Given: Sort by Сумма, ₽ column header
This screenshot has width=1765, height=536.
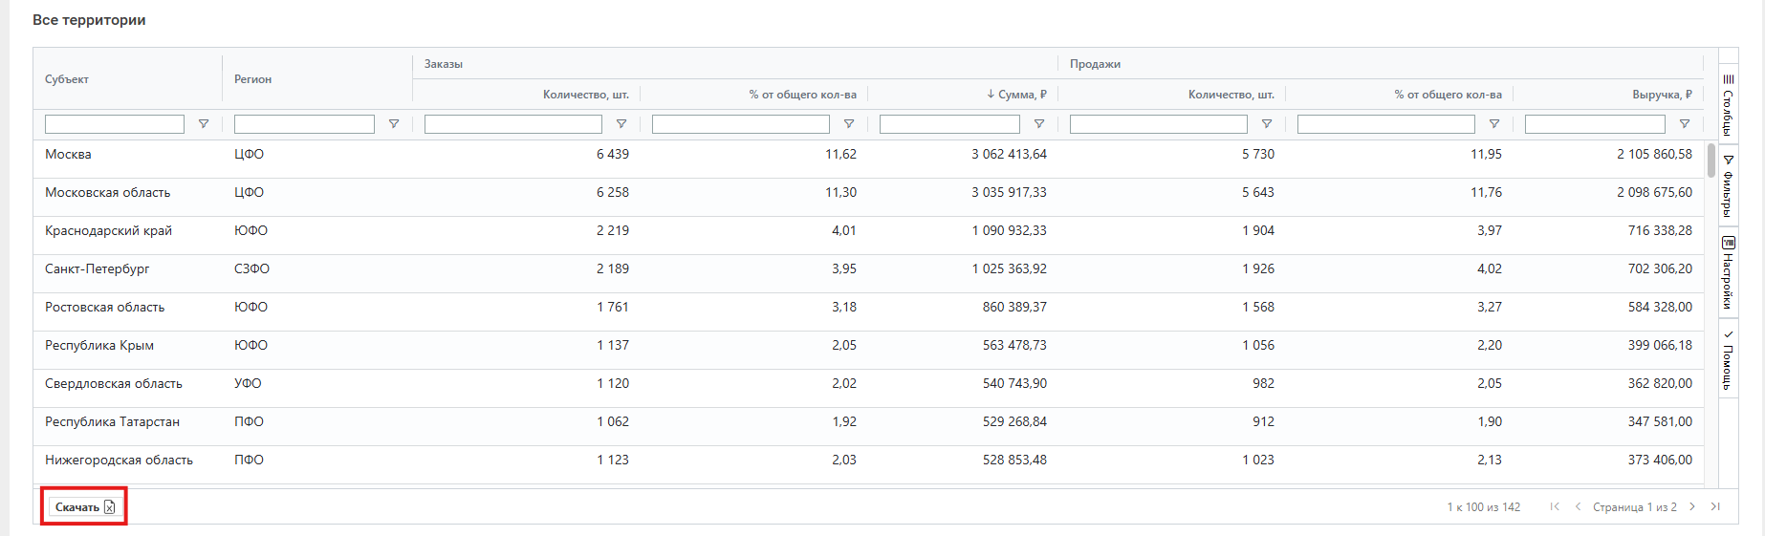Looking at the screenshot, I should point(1021,95).
